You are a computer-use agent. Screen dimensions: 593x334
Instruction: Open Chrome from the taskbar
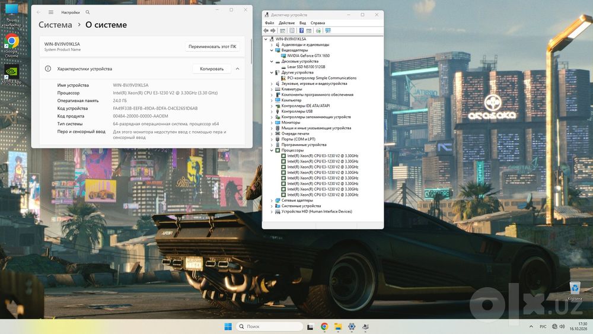[x=324, y=326]
